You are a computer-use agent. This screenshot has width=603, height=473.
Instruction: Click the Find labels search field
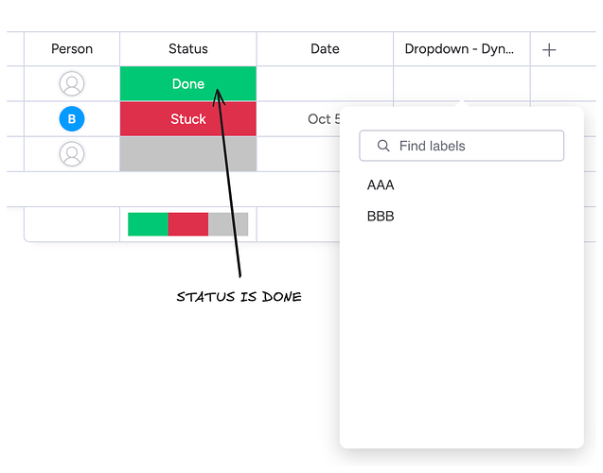(x=462, y=146)
